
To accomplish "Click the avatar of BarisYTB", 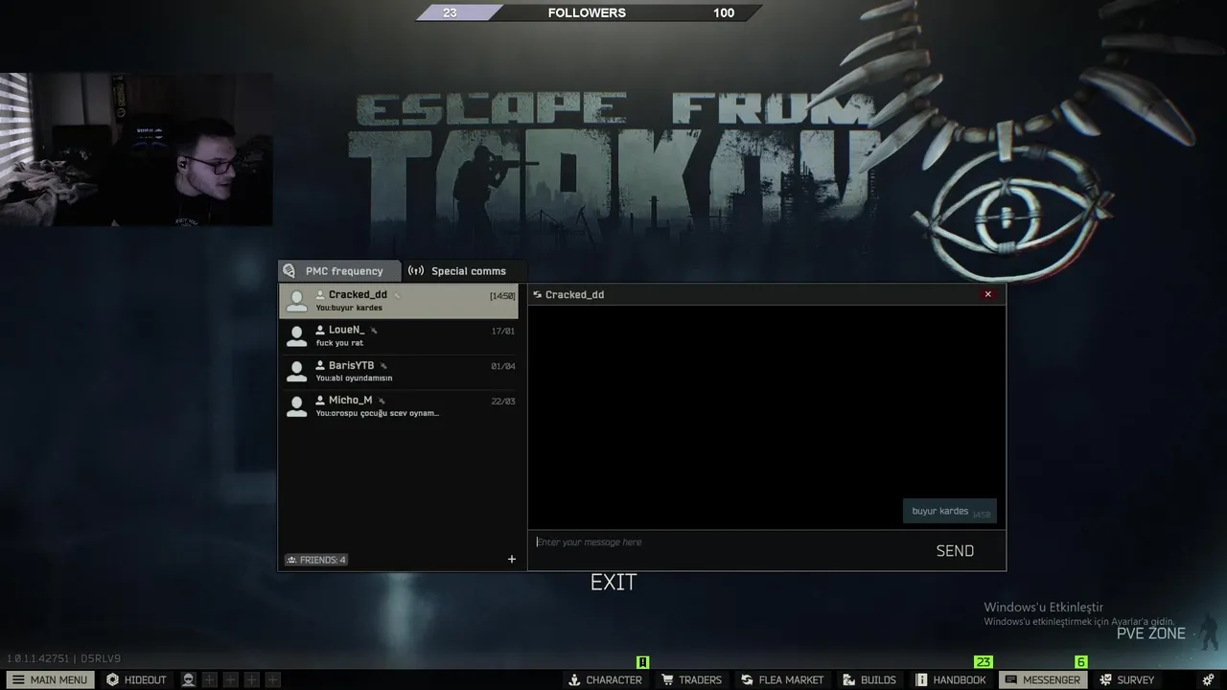I will tap(297, 372).
